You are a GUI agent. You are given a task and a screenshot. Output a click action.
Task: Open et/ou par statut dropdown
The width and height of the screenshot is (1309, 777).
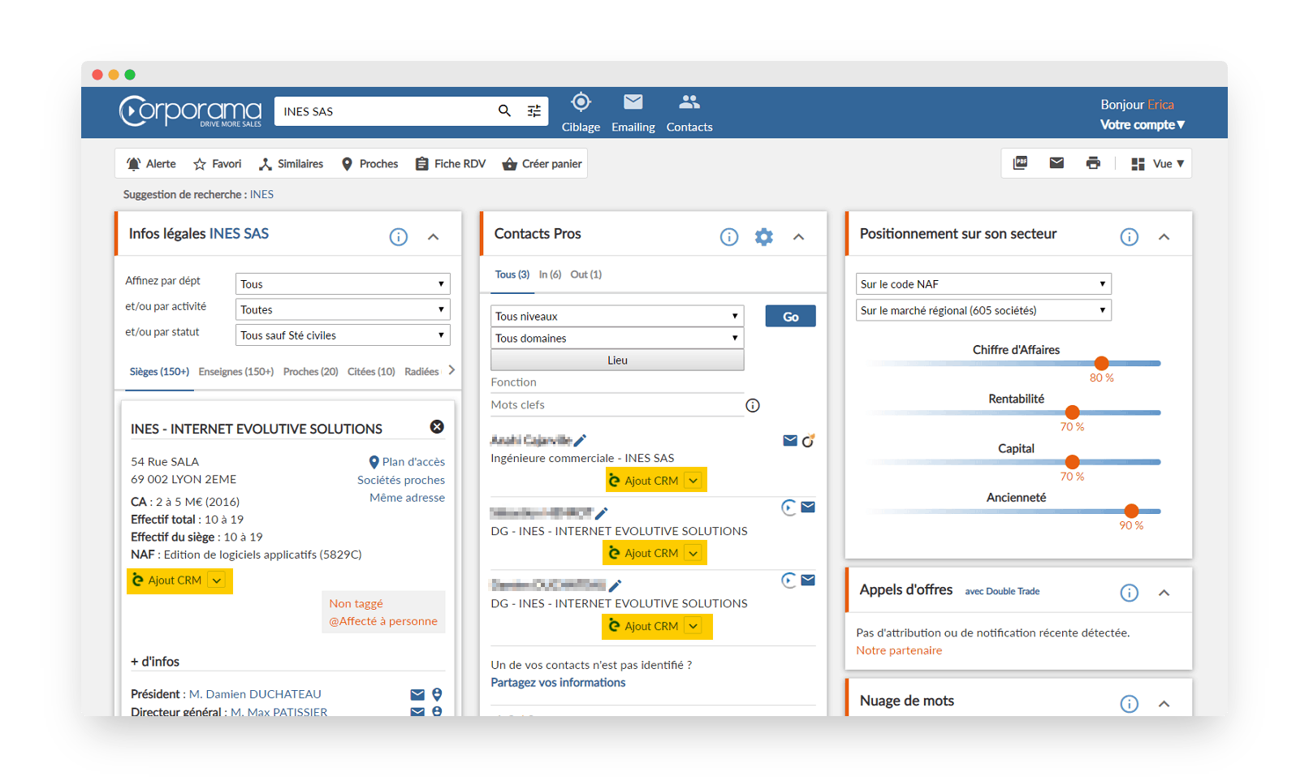[x=343, y=335]
